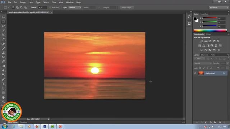Choose the Clone Stamp tool

[x=3, y=53]
